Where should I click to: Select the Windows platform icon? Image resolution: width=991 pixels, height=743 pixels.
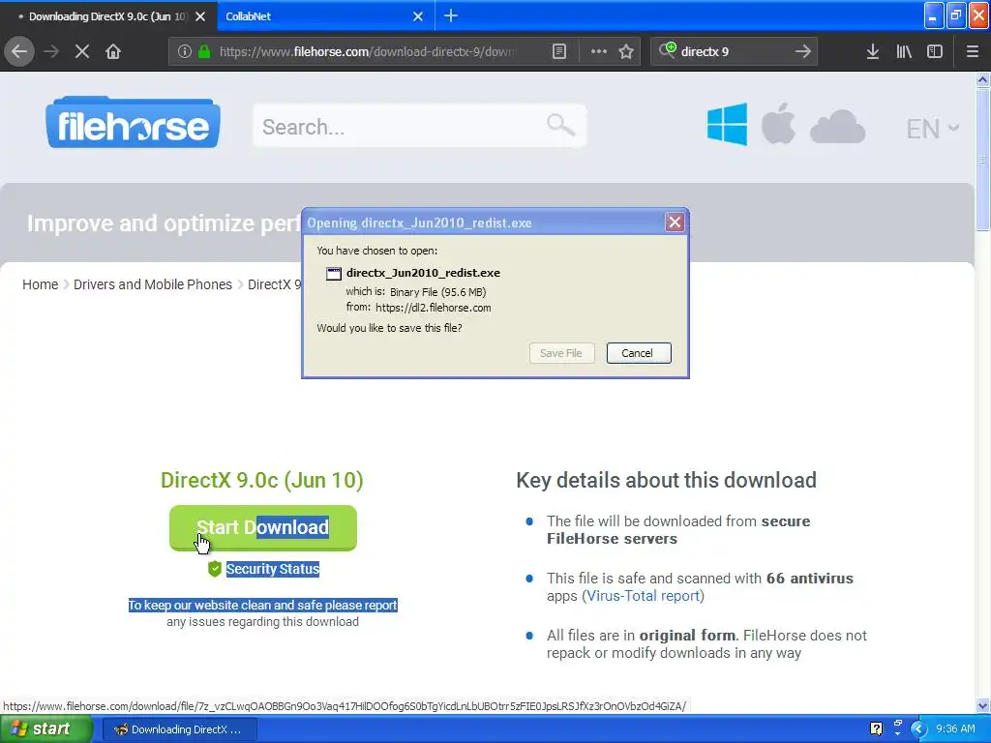click(727, 125)
